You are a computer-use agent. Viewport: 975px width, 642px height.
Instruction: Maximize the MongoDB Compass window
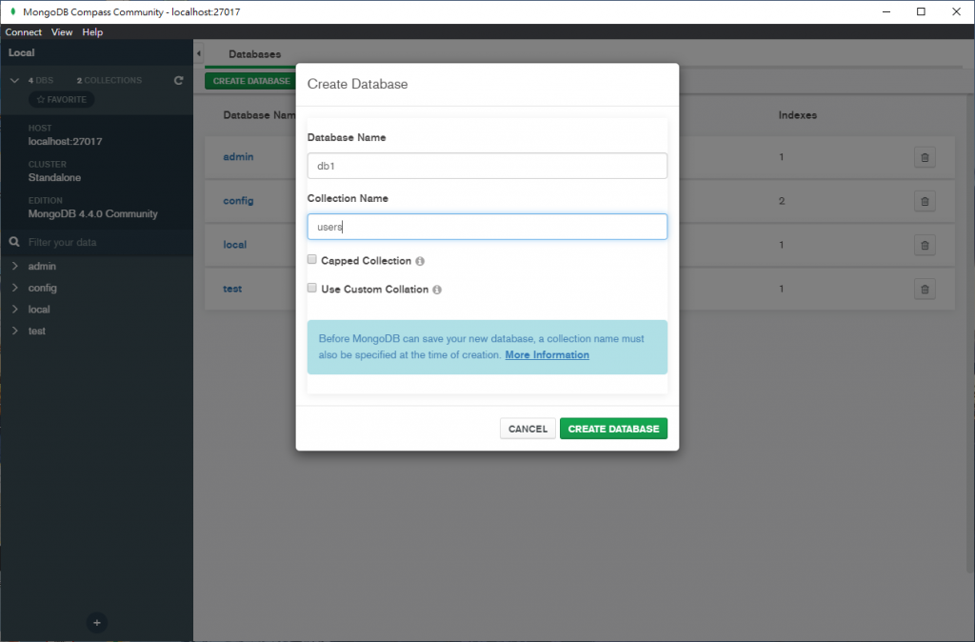point(922,11)
